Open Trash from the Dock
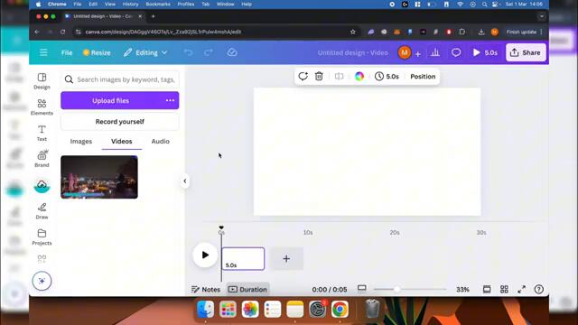The image size is (578, 325). (372, 309)
